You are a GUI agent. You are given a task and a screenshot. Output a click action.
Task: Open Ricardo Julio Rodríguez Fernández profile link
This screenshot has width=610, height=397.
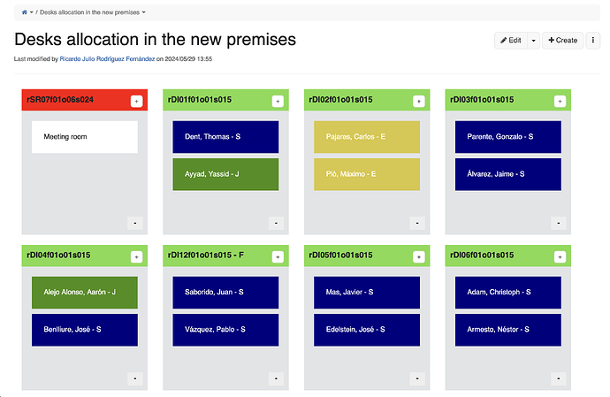coord(107,58)
